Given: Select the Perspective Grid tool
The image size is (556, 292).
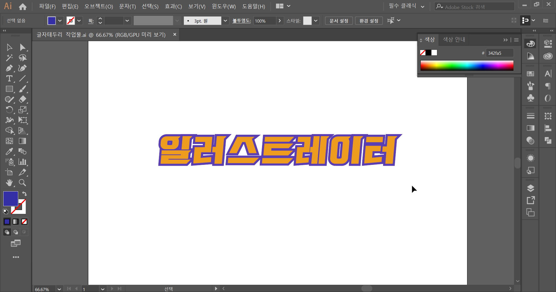Looking at the screenshot, I should click(23, 131).
